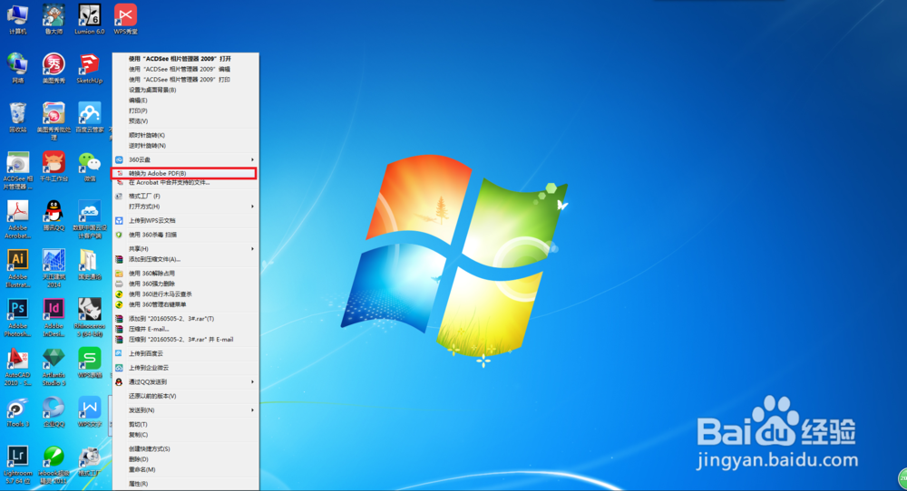Expand the 发送到(N) submenu
Image resolution: width=907 pixels, height=491 pixels.
click(x=185, y=410)
